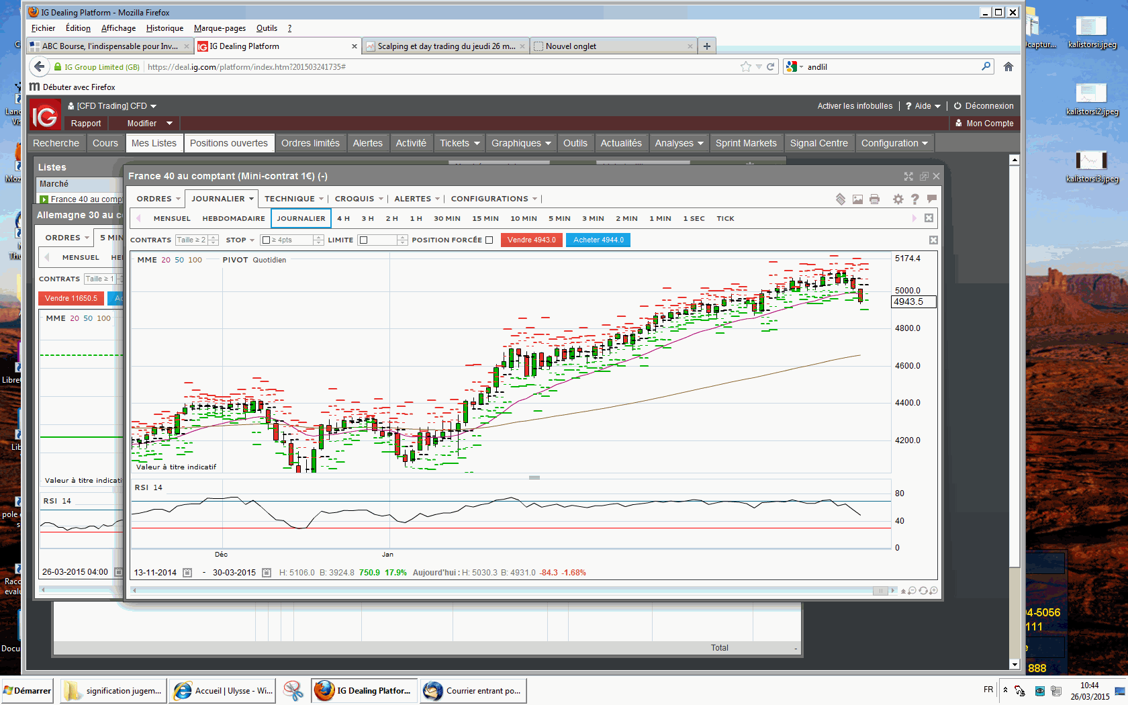This screenshot has width=1128, height=705.
Task: Open Firefox Marque-pages menu
Action: point(220,28)
